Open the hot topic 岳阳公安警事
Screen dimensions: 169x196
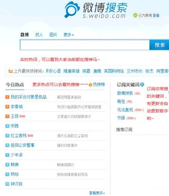point(23,145)
